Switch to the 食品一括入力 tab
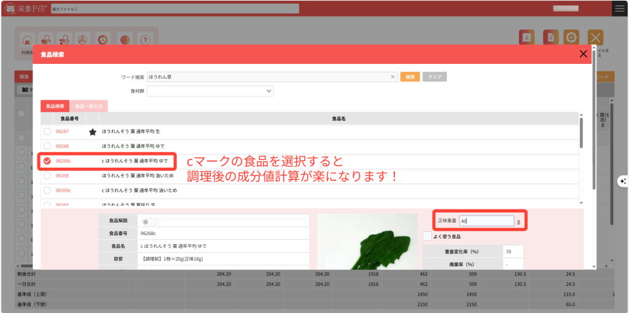Screen dimensions: 629x313 [x=88, y=106]
